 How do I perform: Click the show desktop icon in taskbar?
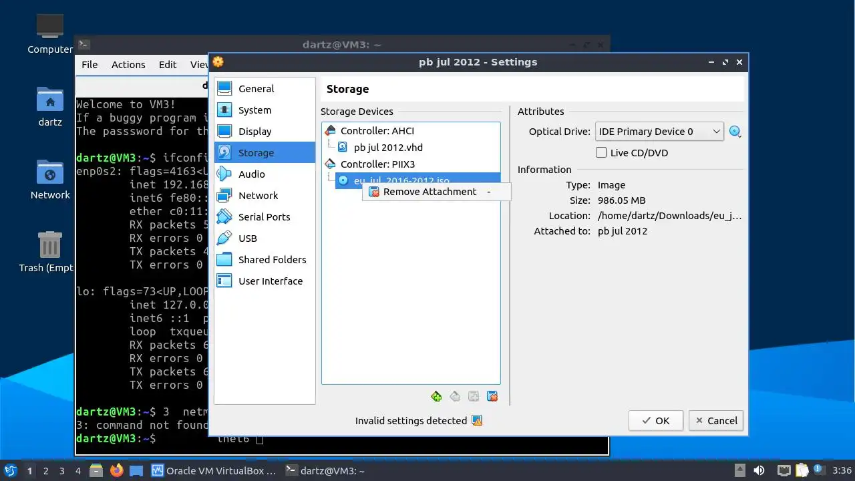(x=136, y=470)
